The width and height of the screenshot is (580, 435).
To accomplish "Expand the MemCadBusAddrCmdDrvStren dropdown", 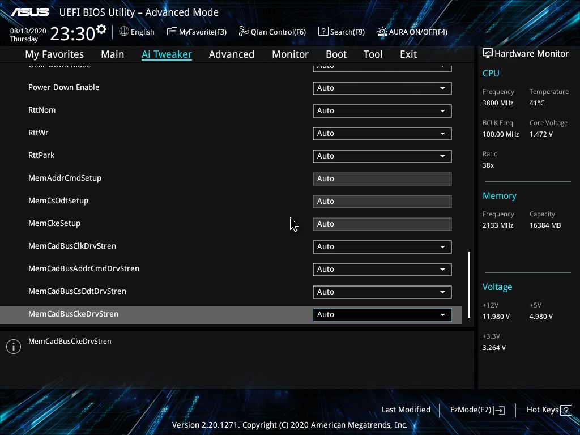I will point(382,269).
